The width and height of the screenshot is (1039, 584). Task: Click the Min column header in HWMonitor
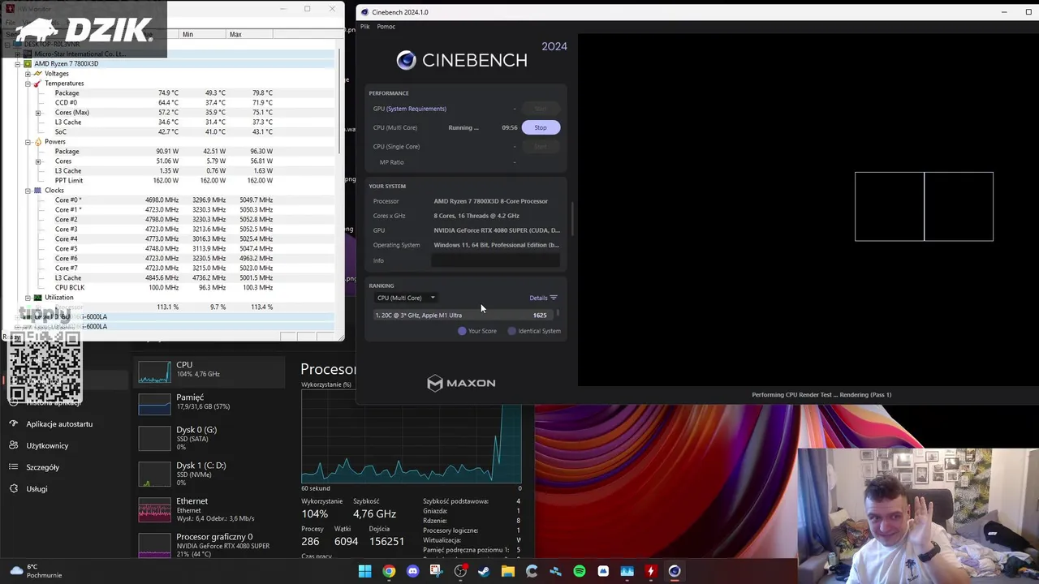(203, 34)
